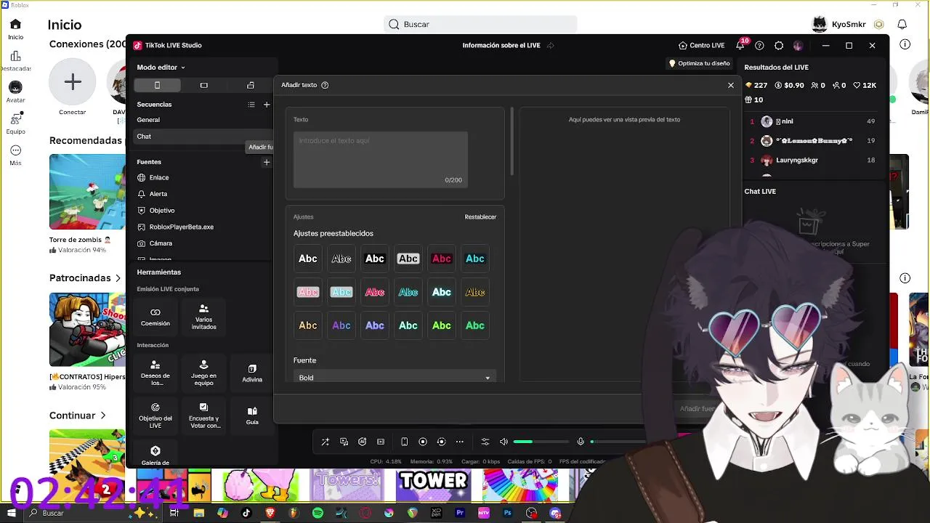The width and height of the screenshot is (930, 523).
Task: Open the more options ellipsis in toolbar
Action: (x=459, y=442)
